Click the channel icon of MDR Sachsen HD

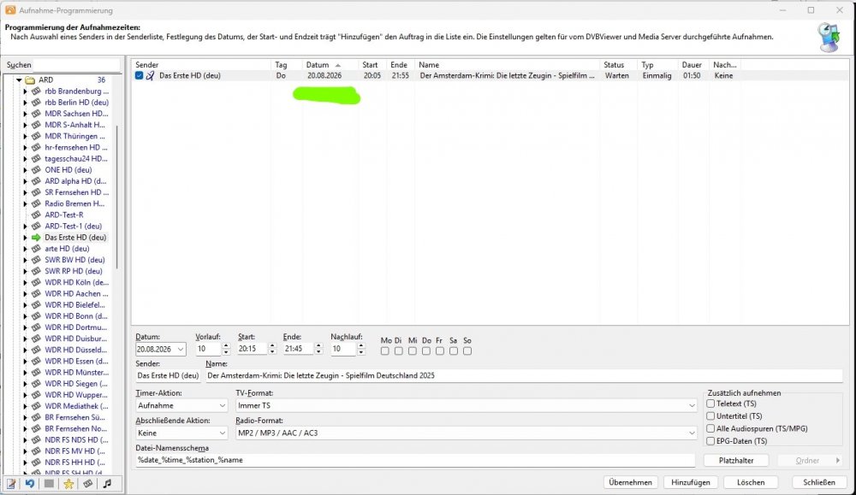pyautogui.click(x=36, y=114)
